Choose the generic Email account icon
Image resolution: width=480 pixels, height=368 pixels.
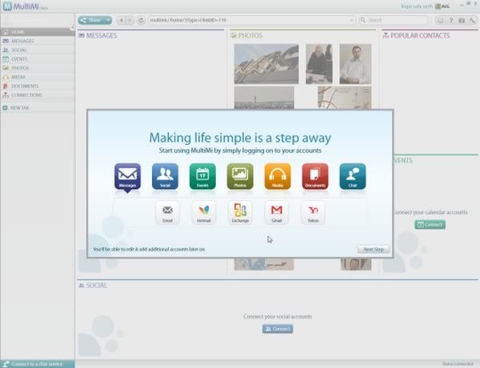click(167, 213)
